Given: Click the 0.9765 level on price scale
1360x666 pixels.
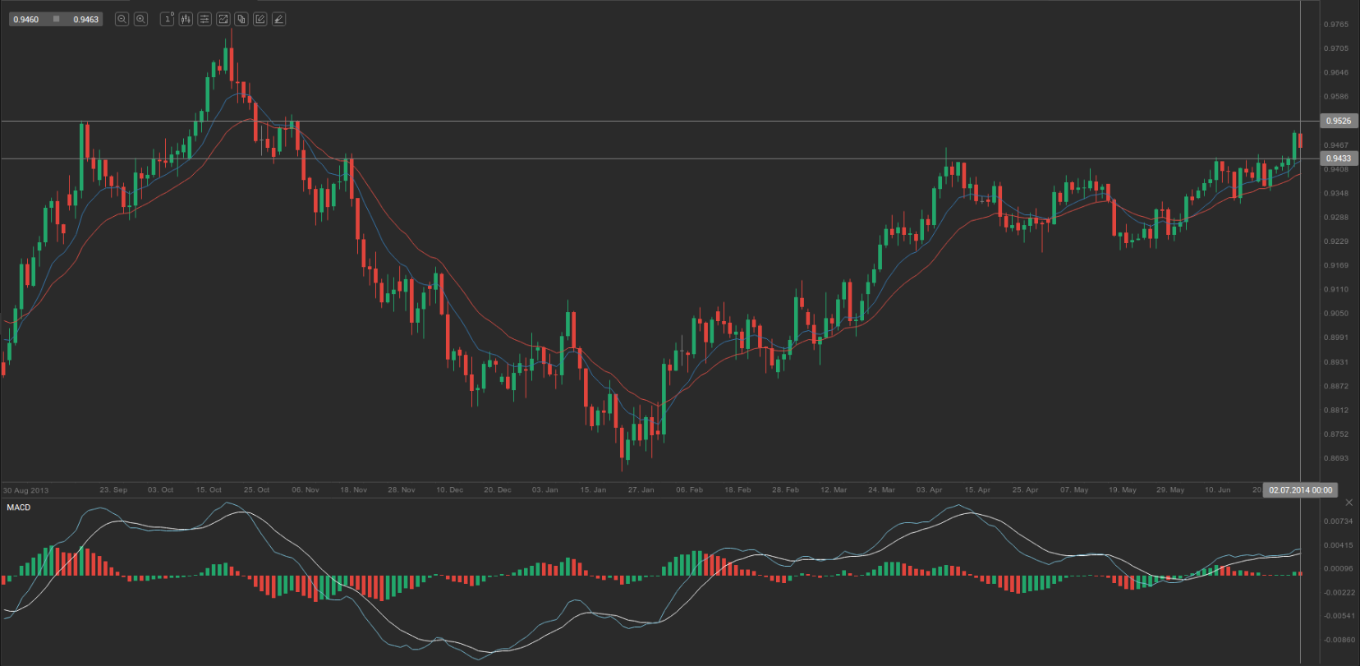Looking at the screenshot, I should 1336,25.
